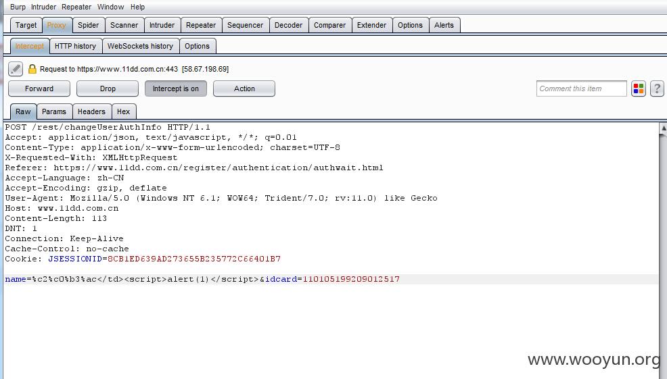Open the Window menu
The width and height of the screenshot is (667, 379).
click(x=110, y=7)
